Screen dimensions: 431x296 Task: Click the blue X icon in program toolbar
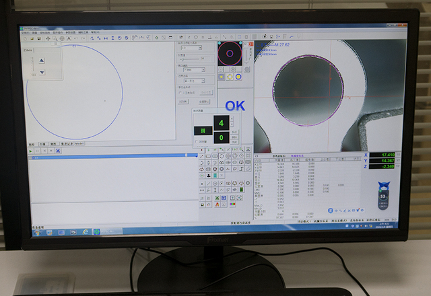click(x=58, y=151)
